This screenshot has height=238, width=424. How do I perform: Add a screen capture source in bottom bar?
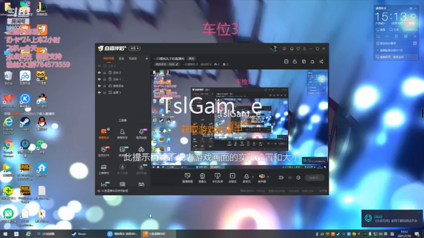(187, 178)
